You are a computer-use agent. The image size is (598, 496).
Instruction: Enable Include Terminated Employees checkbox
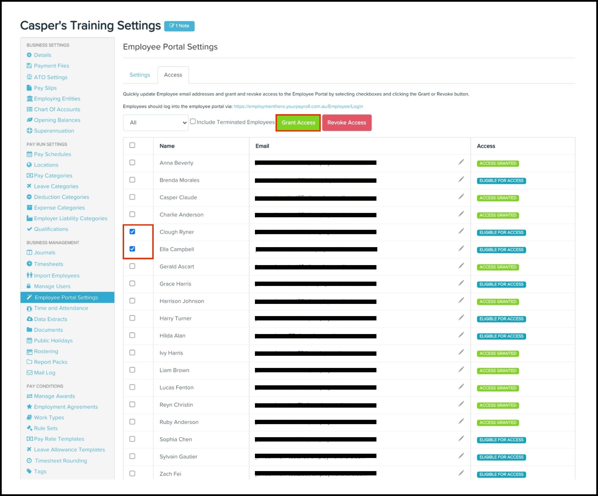[193, 122]
